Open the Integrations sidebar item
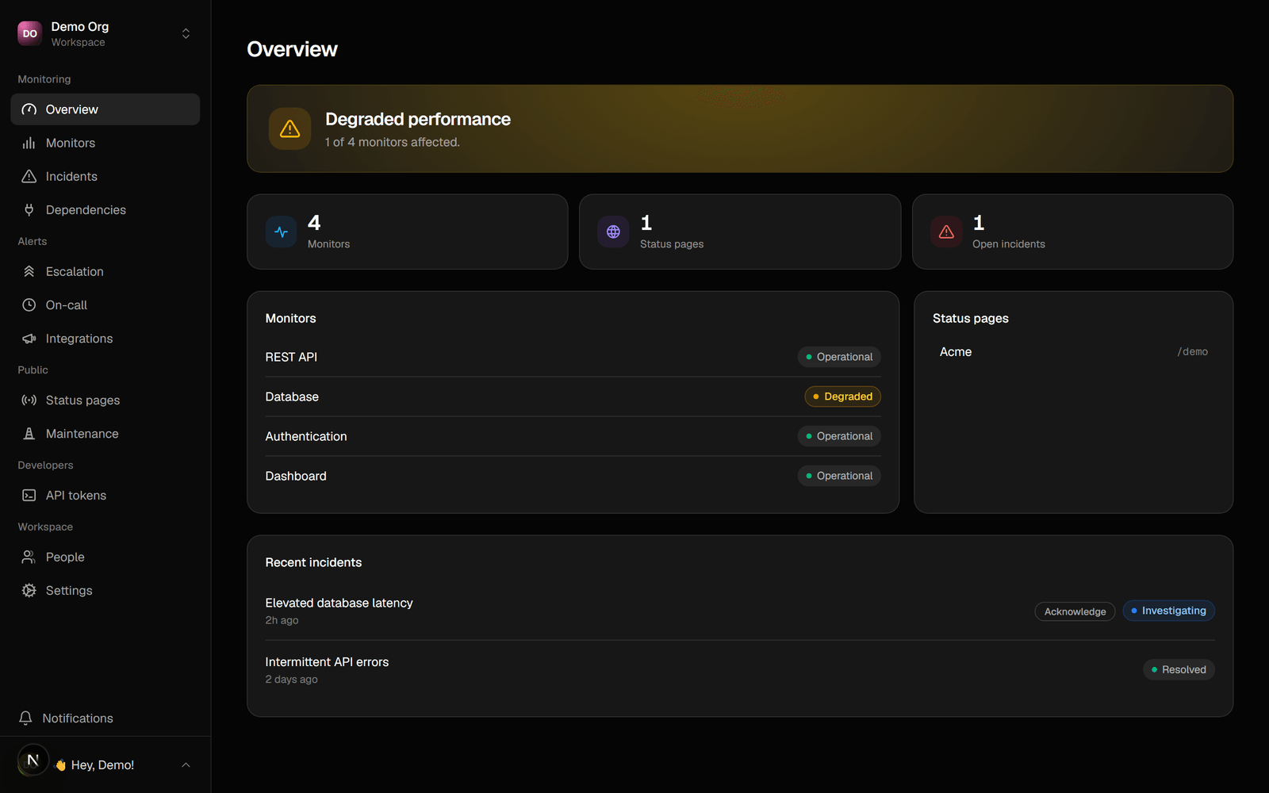Image resolution: width=1269 pixels, height=793 pixels. (105, 339)
